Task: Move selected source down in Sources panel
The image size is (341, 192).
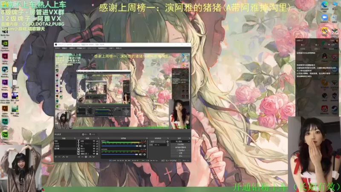Action: coord(93,157)
